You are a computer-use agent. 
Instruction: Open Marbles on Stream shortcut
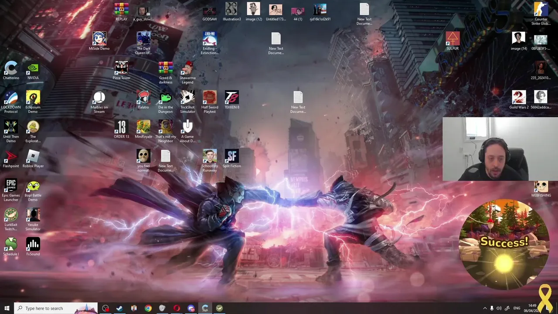pos(99,102)
